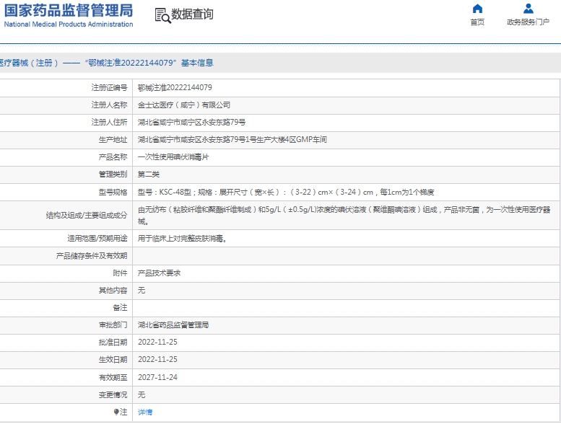This screenshot has width=561, height=424.
Task: Click the 适用范围 intended use description
Action: pos(182,239)
